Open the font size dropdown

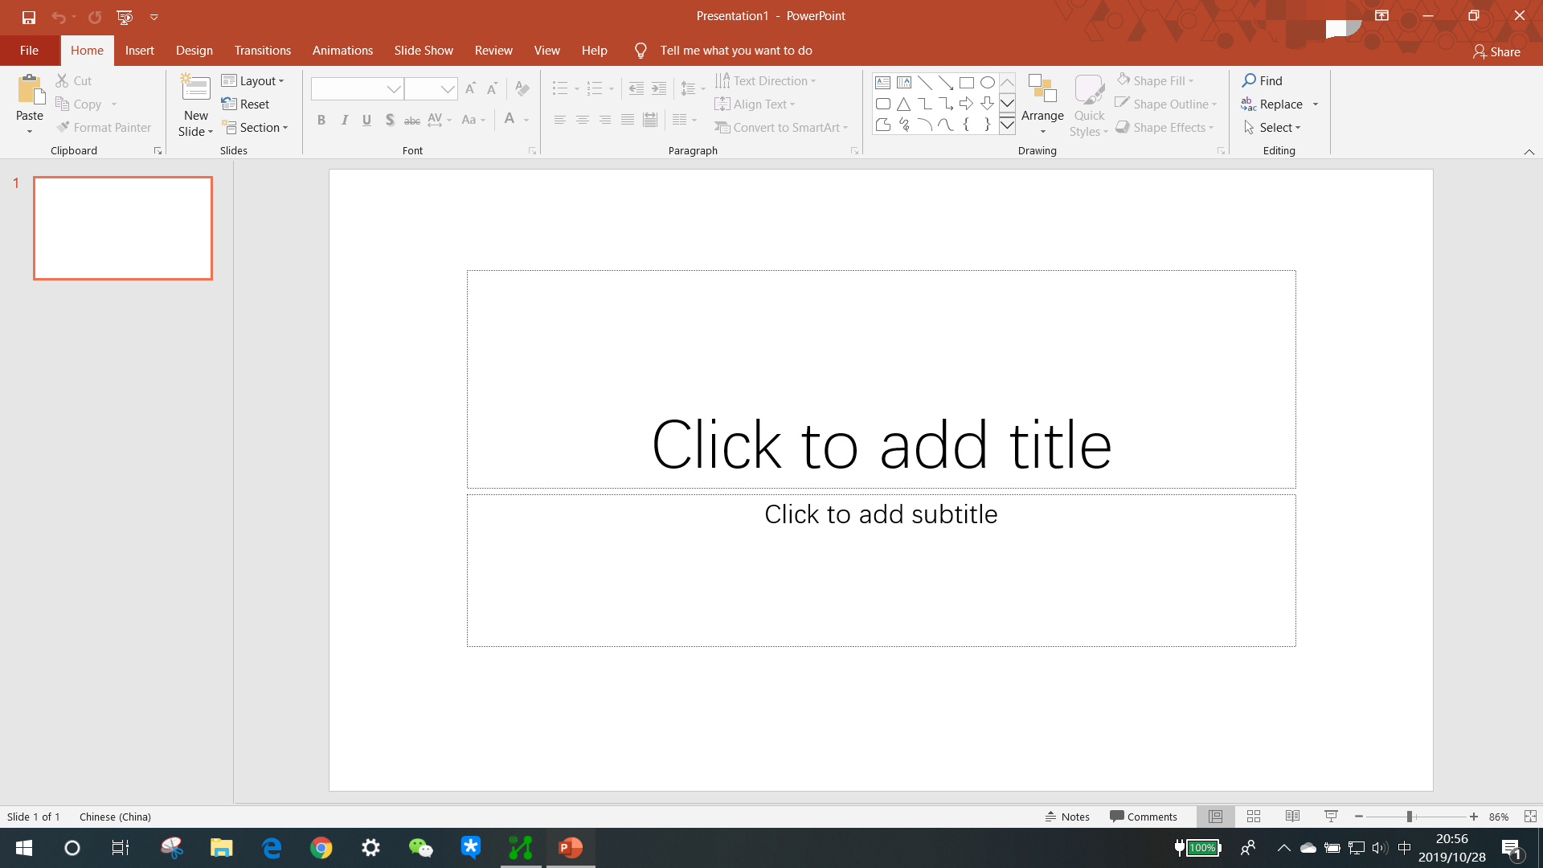[x=448, y=89]
